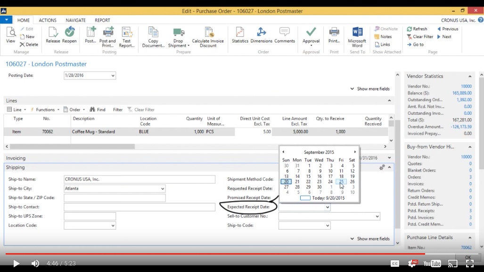
Task: Click the Approval checkmark icon
Action: [311, 32]
